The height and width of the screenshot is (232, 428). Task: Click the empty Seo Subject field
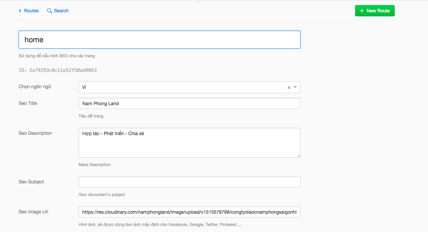[189, 182]
